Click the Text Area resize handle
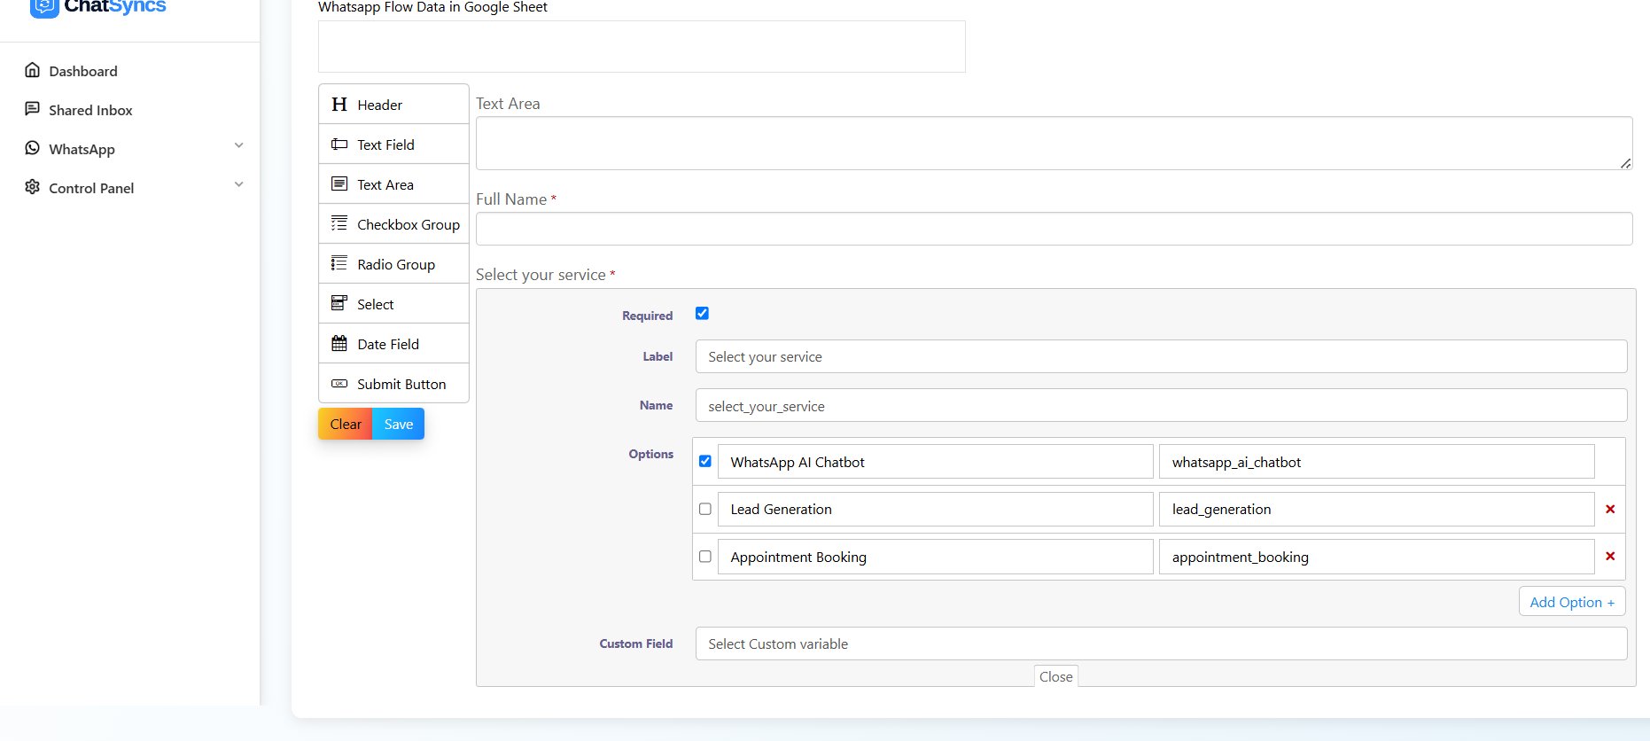This screenshot has width=1650, height=741. point(1625,163)
